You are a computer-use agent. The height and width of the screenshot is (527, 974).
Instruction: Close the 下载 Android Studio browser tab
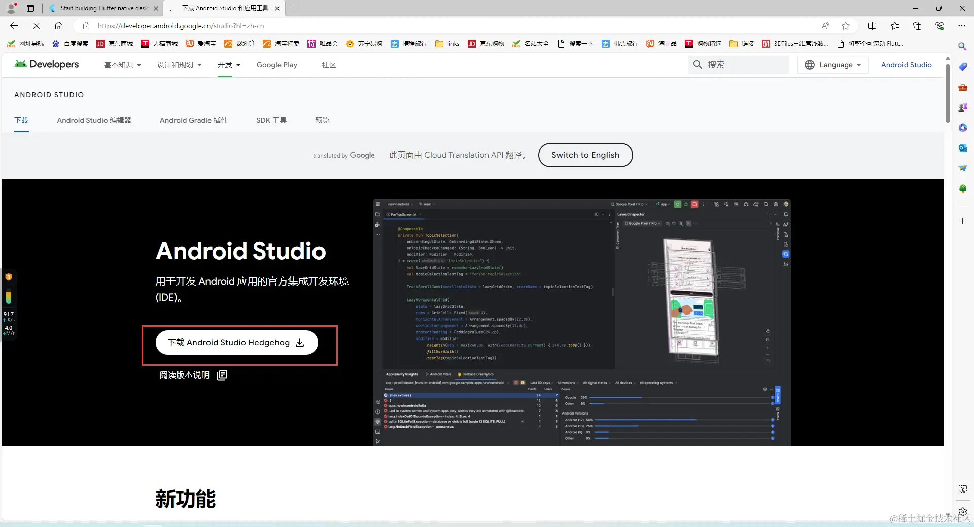277,8
